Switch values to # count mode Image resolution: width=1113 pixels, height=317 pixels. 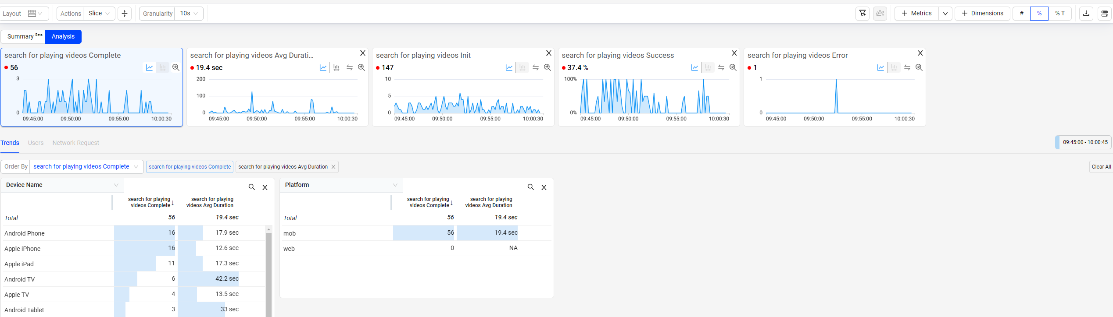coord(1021,14)
